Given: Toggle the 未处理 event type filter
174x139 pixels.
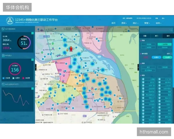Looking at the screenshot, I should pos(146,57).
